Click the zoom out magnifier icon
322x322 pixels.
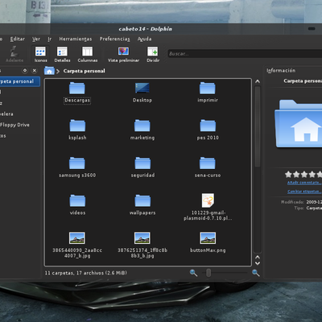tap(193, 273)
